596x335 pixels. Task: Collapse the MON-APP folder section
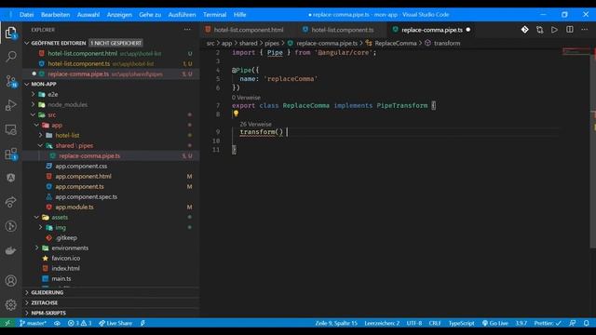tap(27, 85)
